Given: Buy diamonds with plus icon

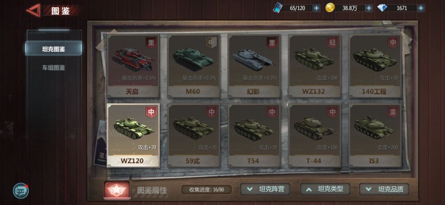Looking at the screenshot, I should coord(421,8).
